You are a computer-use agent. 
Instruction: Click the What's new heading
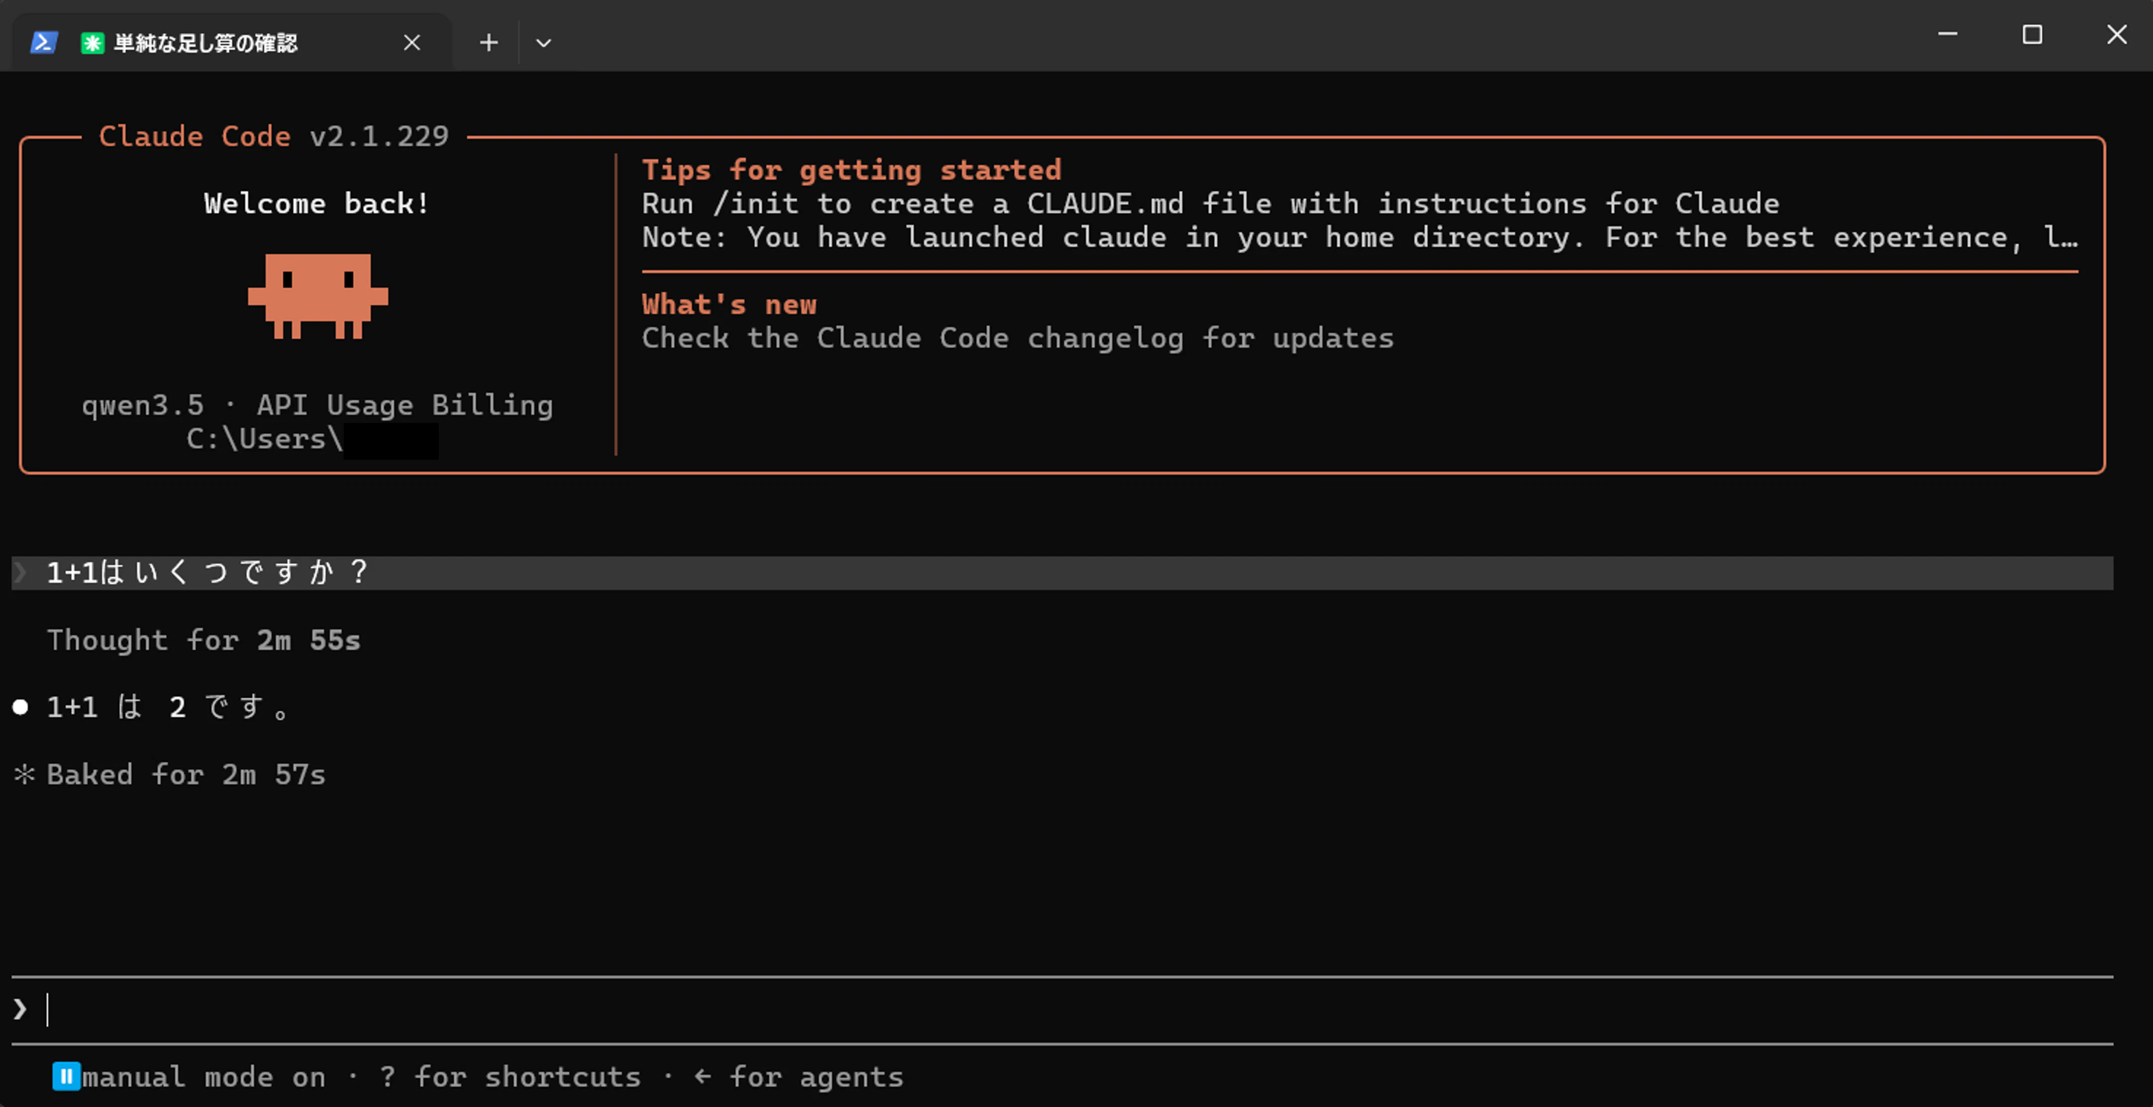point(729,304)
